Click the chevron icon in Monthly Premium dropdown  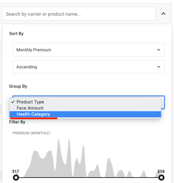(x=159, y=50)
